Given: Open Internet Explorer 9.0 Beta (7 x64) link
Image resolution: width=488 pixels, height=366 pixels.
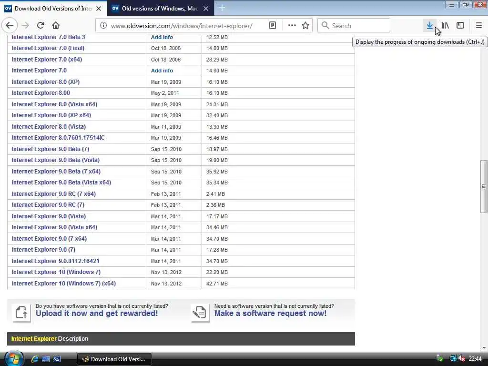Looking at the screenshot, I should click(x=56, y=172).
